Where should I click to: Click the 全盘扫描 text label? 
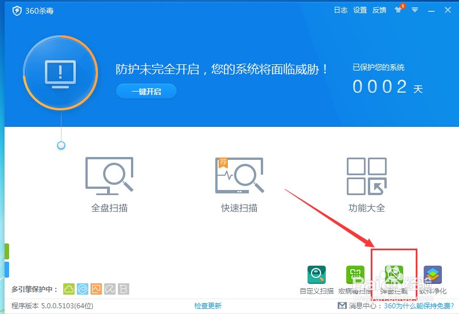(x=109, y=208)
